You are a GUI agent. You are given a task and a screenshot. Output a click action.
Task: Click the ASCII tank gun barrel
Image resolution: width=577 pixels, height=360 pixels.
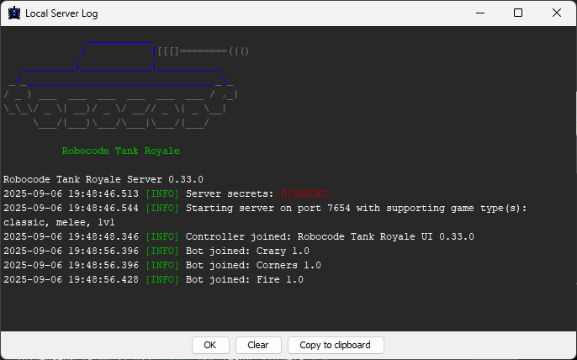tap(202, 51)
